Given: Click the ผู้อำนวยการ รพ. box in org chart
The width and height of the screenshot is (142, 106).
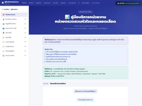Looking at the screenshot, I should pos(85,91).
